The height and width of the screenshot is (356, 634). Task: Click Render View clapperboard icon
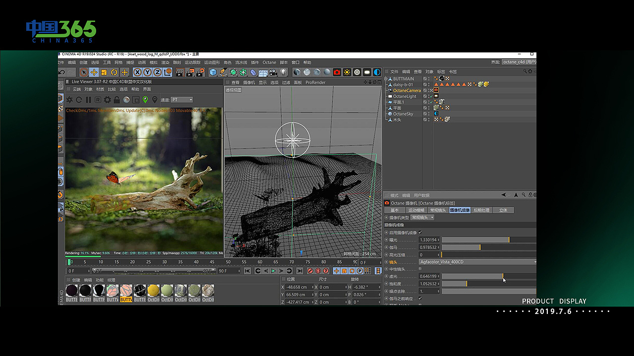point(180,72)
